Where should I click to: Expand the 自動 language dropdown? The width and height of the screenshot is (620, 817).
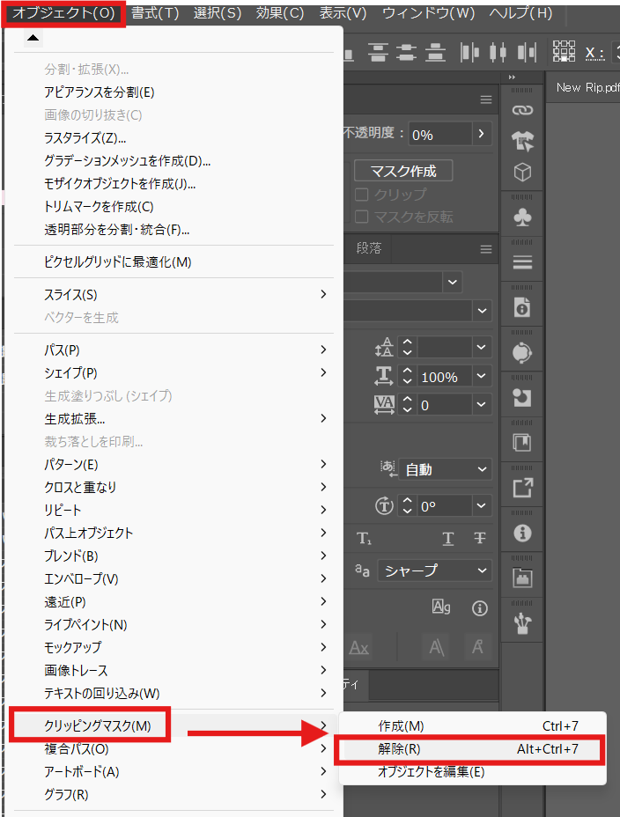click(x=445, y=470)
